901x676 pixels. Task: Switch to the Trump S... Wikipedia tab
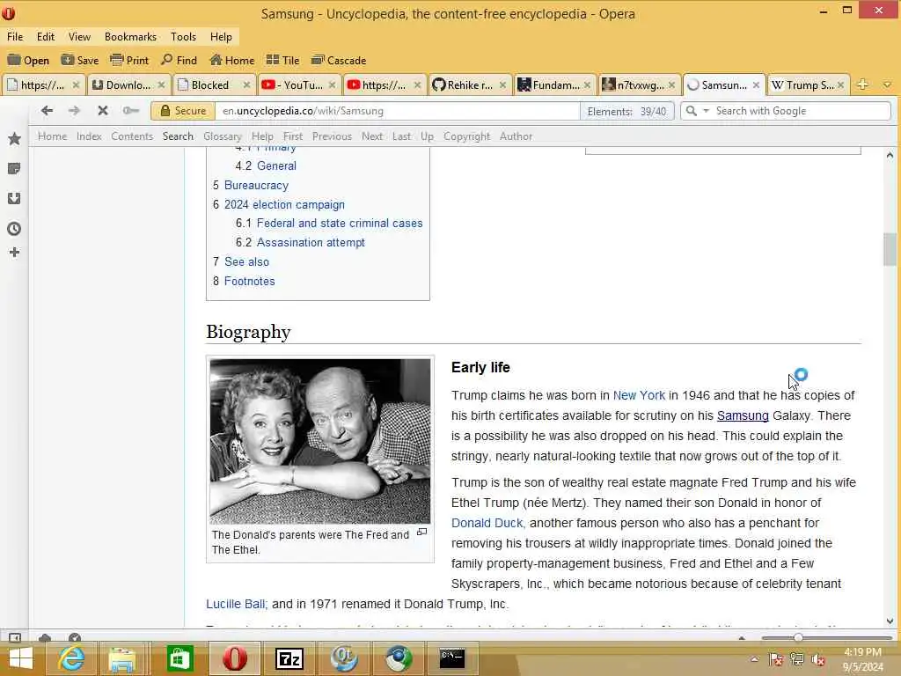(808, 85)
